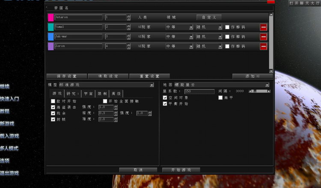Click 添加 AI button
Viewport: 321px width, 188px height.
point(253,76)
